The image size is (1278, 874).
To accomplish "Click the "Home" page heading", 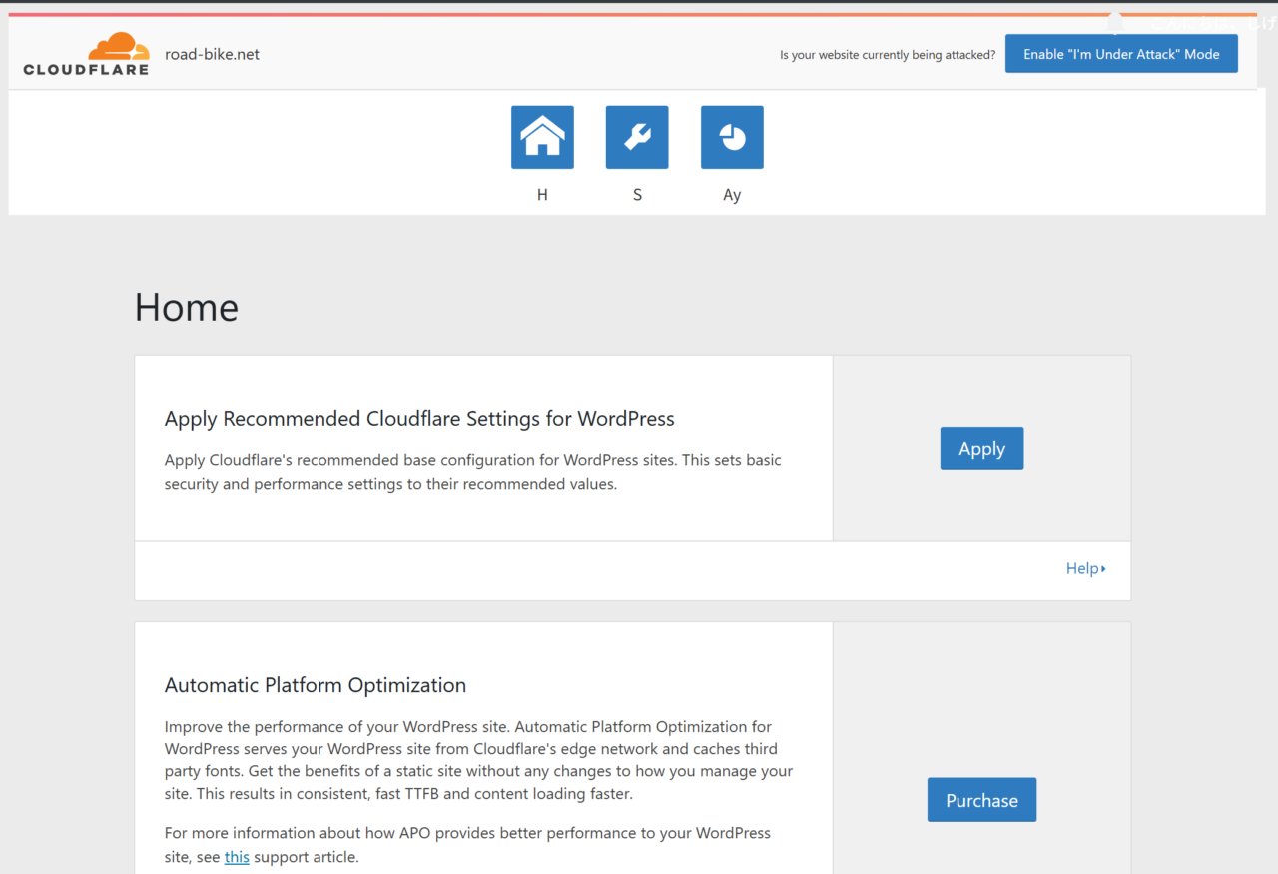I will [x=187, y=308].
